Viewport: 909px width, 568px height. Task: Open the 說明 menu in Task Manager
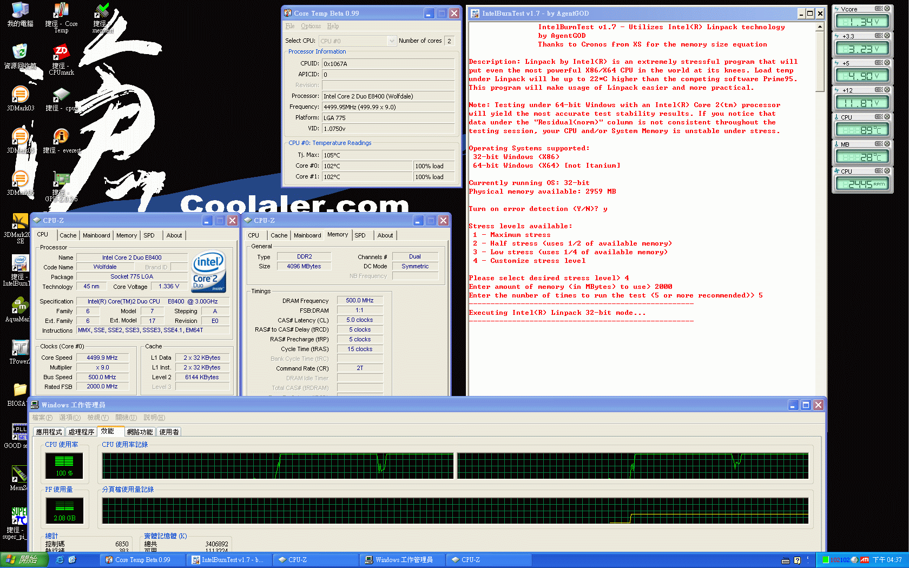point(154,418)
